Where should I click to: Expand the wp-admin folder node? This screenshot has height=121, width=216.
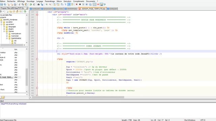point(1,22)
